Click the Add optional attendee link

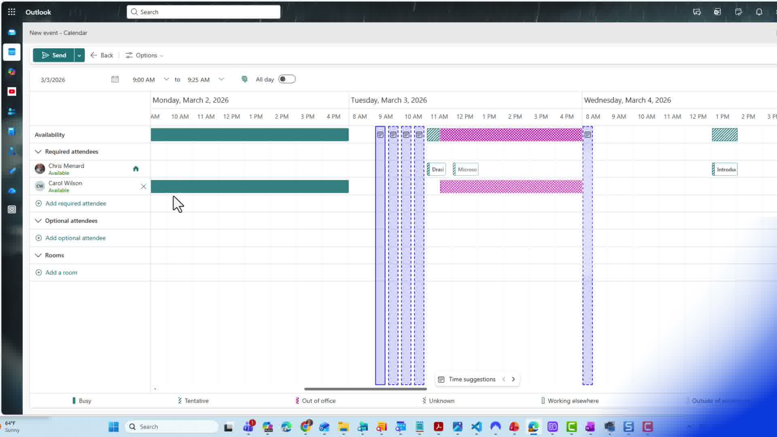[75, 238]
